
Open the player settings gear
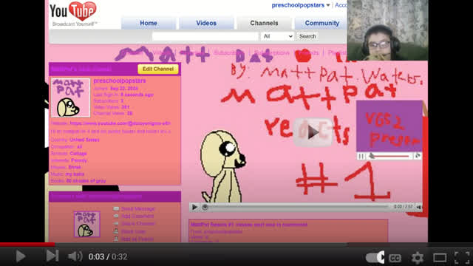(x=418, y=258)
